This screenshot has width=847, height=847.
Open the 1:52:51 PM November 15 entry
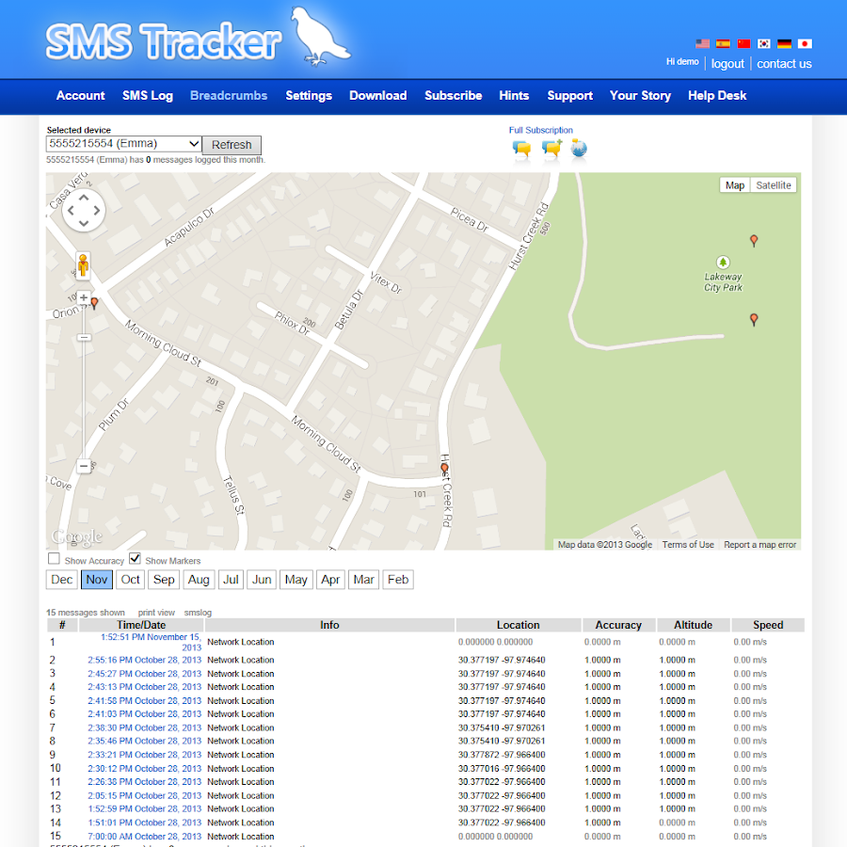pos(151,642)
